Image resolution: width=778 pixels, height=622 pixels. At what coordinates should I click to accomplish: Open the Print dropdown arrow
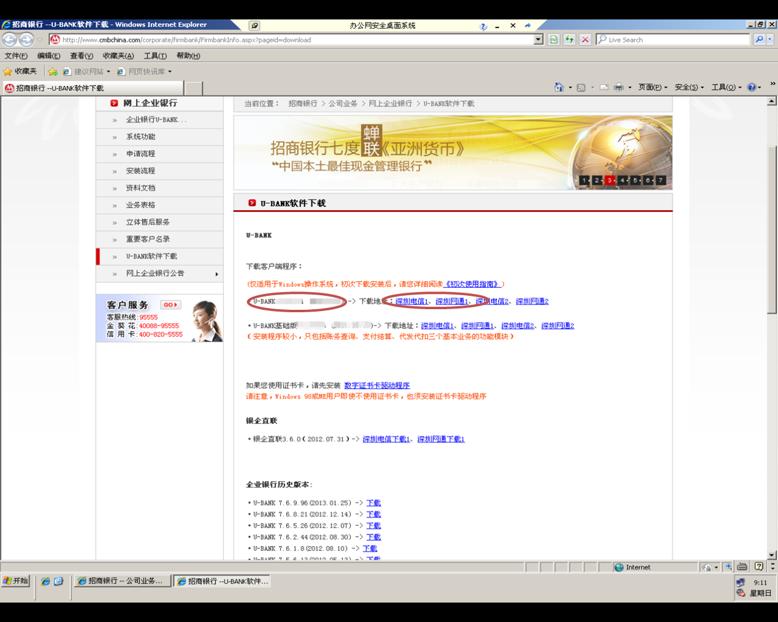click(x=630, y=87)
